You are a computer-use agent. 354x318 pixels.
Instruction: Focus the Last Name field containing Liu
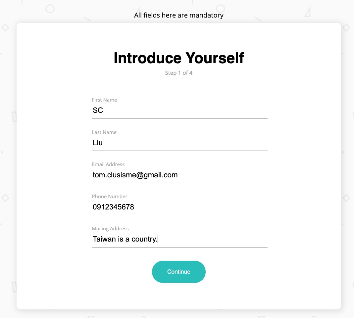point(179,143)
